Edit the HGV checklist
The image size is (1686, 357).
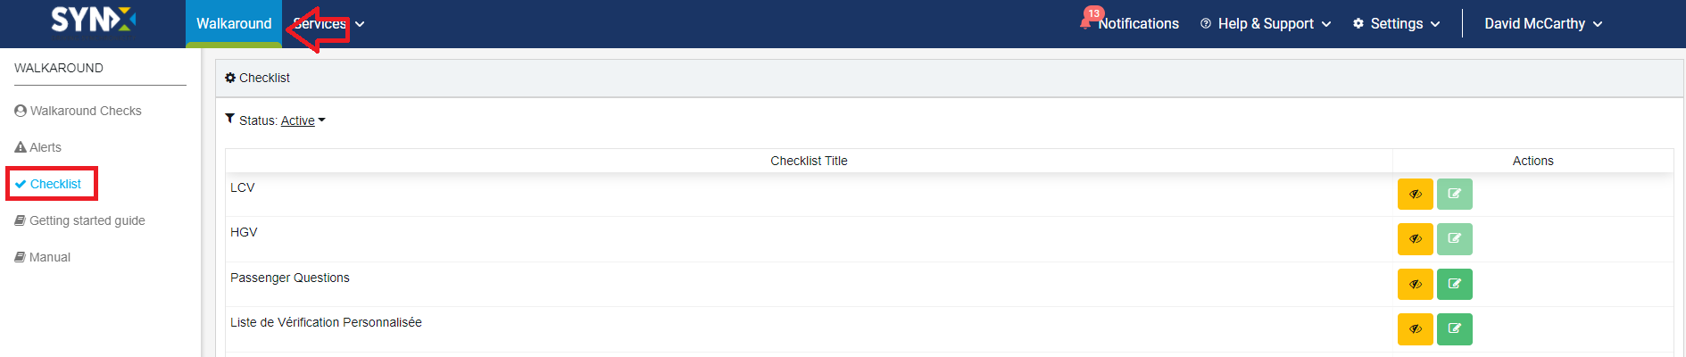[1454, 238]
